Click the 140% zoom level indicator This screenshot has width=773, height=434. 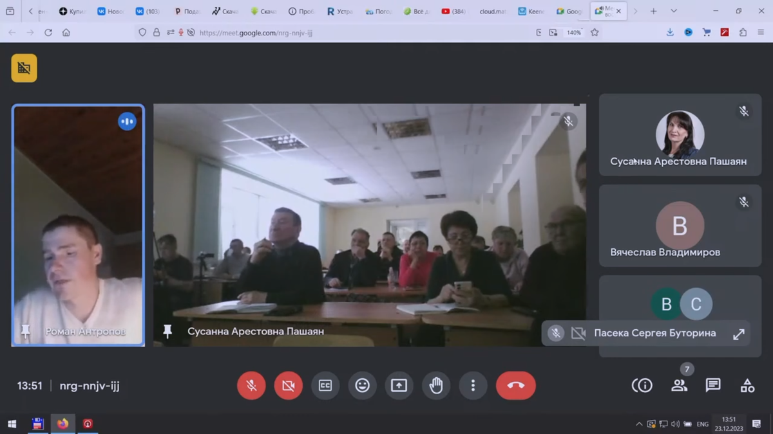coord(574,33)
